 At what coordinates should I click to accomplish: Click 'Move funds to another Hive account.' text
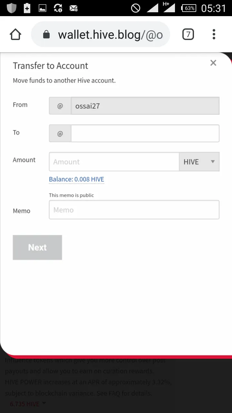[64, 81]
